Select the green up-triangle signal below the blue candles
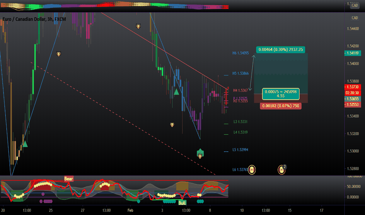365x215 pixels. point(177,92)
